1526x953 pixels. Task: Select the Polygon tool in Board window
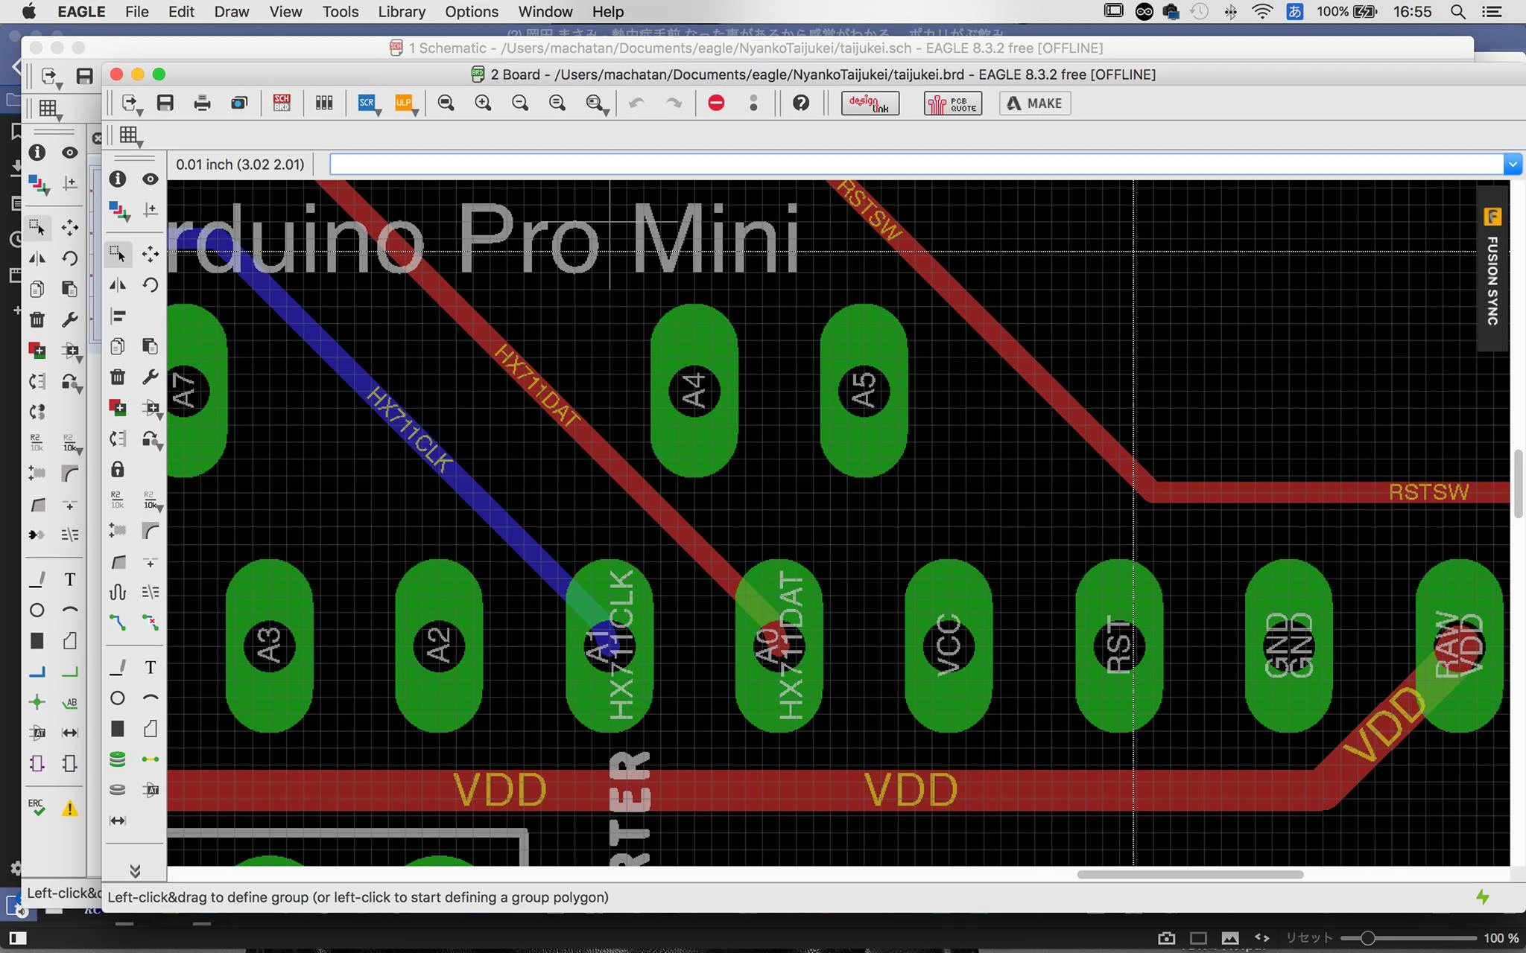point(151,728)
